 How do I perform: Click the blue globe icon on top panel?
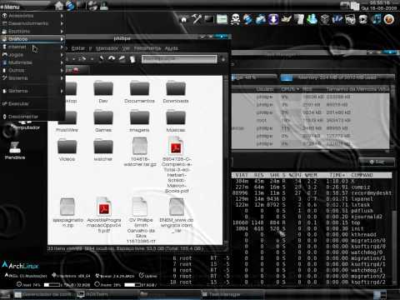pyautogui.click(x=70, y=6)
